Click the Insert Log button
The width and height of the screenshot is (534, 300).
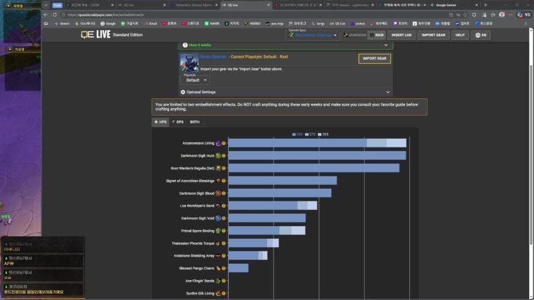pos(401,35)
